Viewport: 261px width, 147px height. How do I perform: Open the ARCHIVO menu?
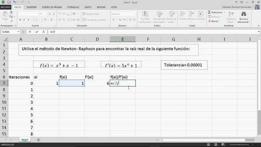point(6,7)
